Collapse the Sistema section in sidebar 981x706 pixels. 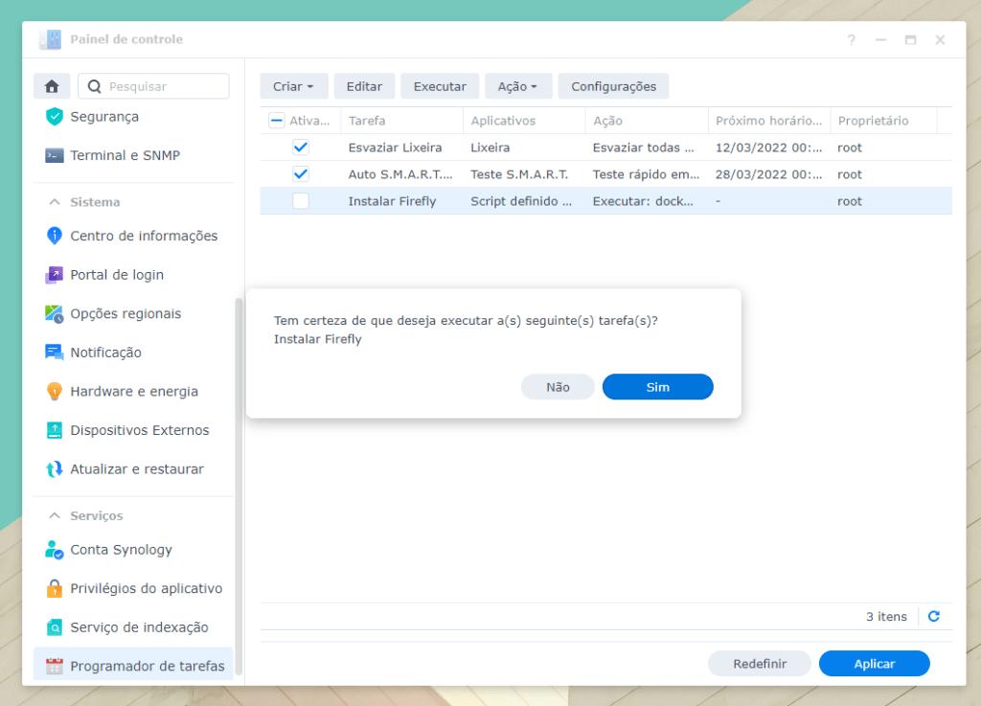coord(55,202)
